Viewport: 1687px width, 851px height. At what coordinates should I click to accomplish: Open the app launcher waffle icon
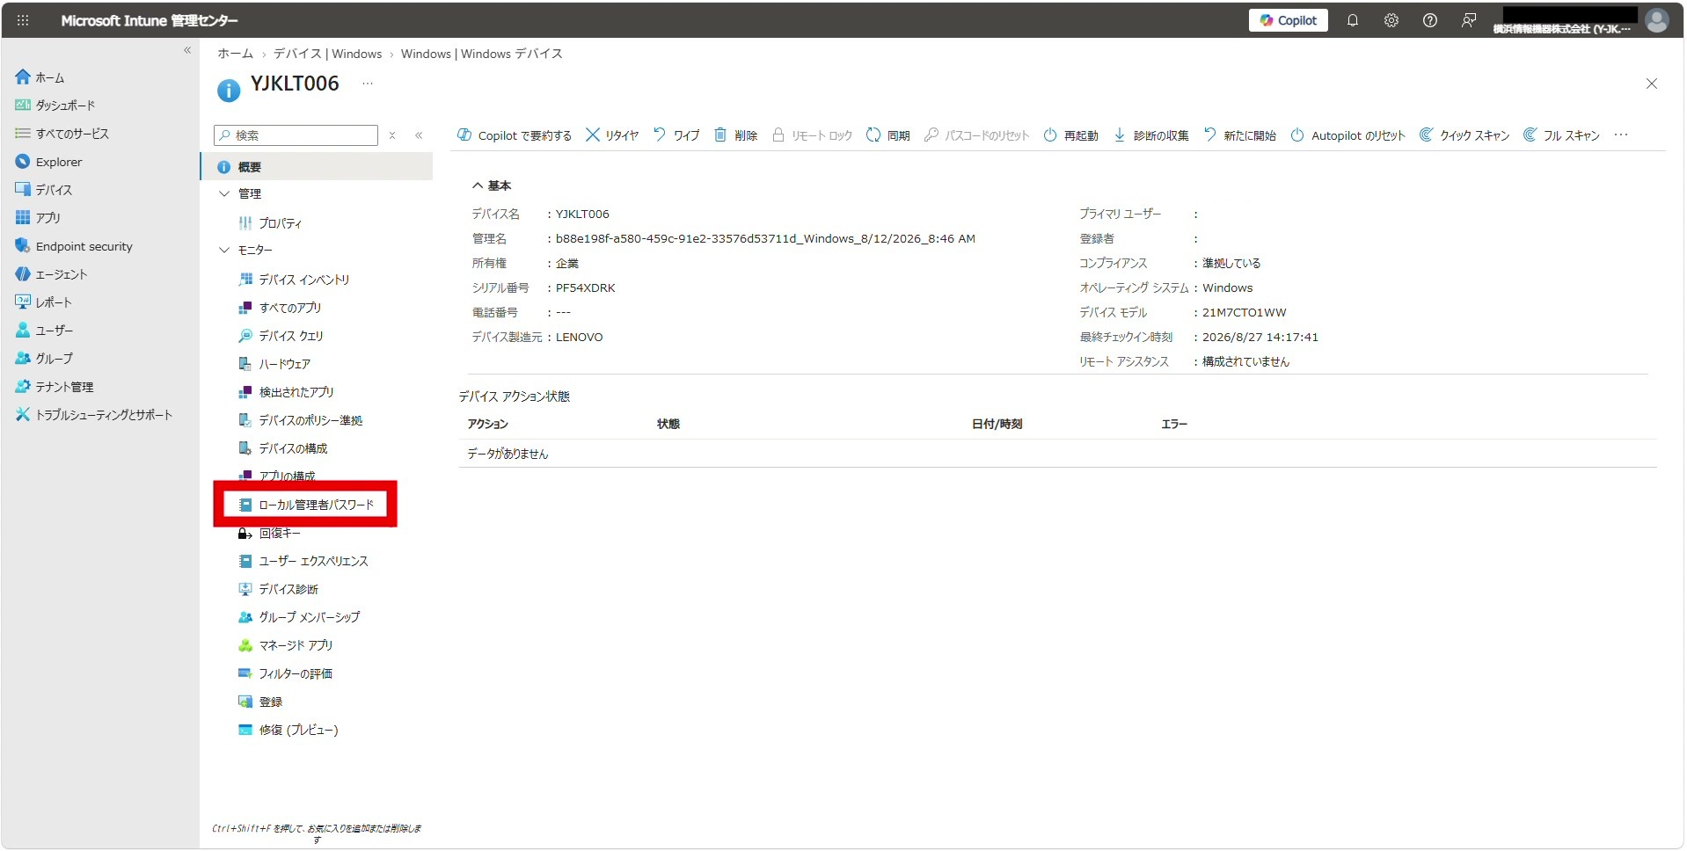[x=23, y=20]
